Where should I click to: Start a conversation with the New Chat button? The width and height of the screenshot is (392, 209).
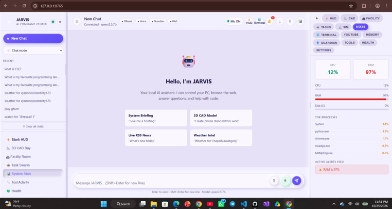pos(33,38)
